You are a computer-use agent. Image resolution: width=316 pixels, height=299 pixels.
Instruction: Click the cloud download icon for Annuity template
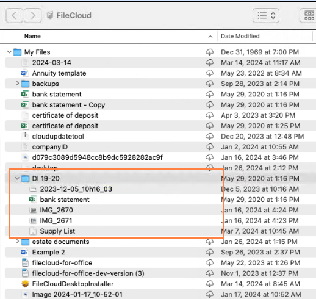tap(209, 73)
